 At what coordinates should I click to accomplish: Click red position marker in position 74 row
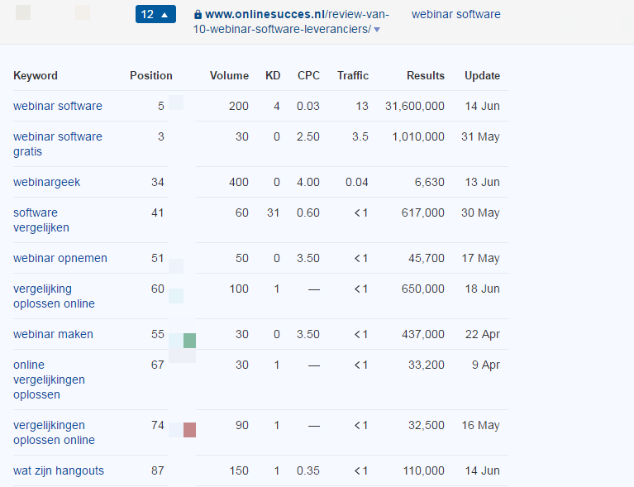coord(189,430)
